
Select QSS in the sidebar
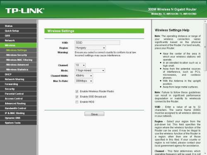click(x=18, y=36)
